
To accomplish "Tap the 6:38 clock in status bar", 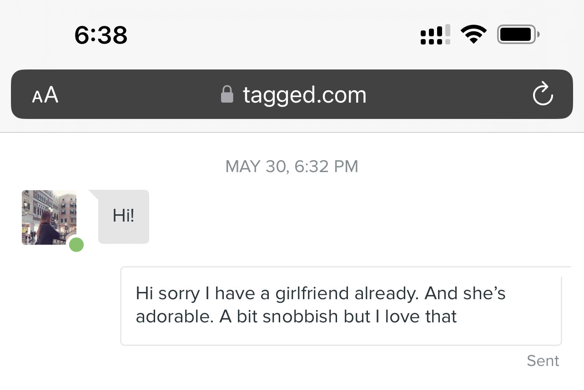I will coord(101,35).
